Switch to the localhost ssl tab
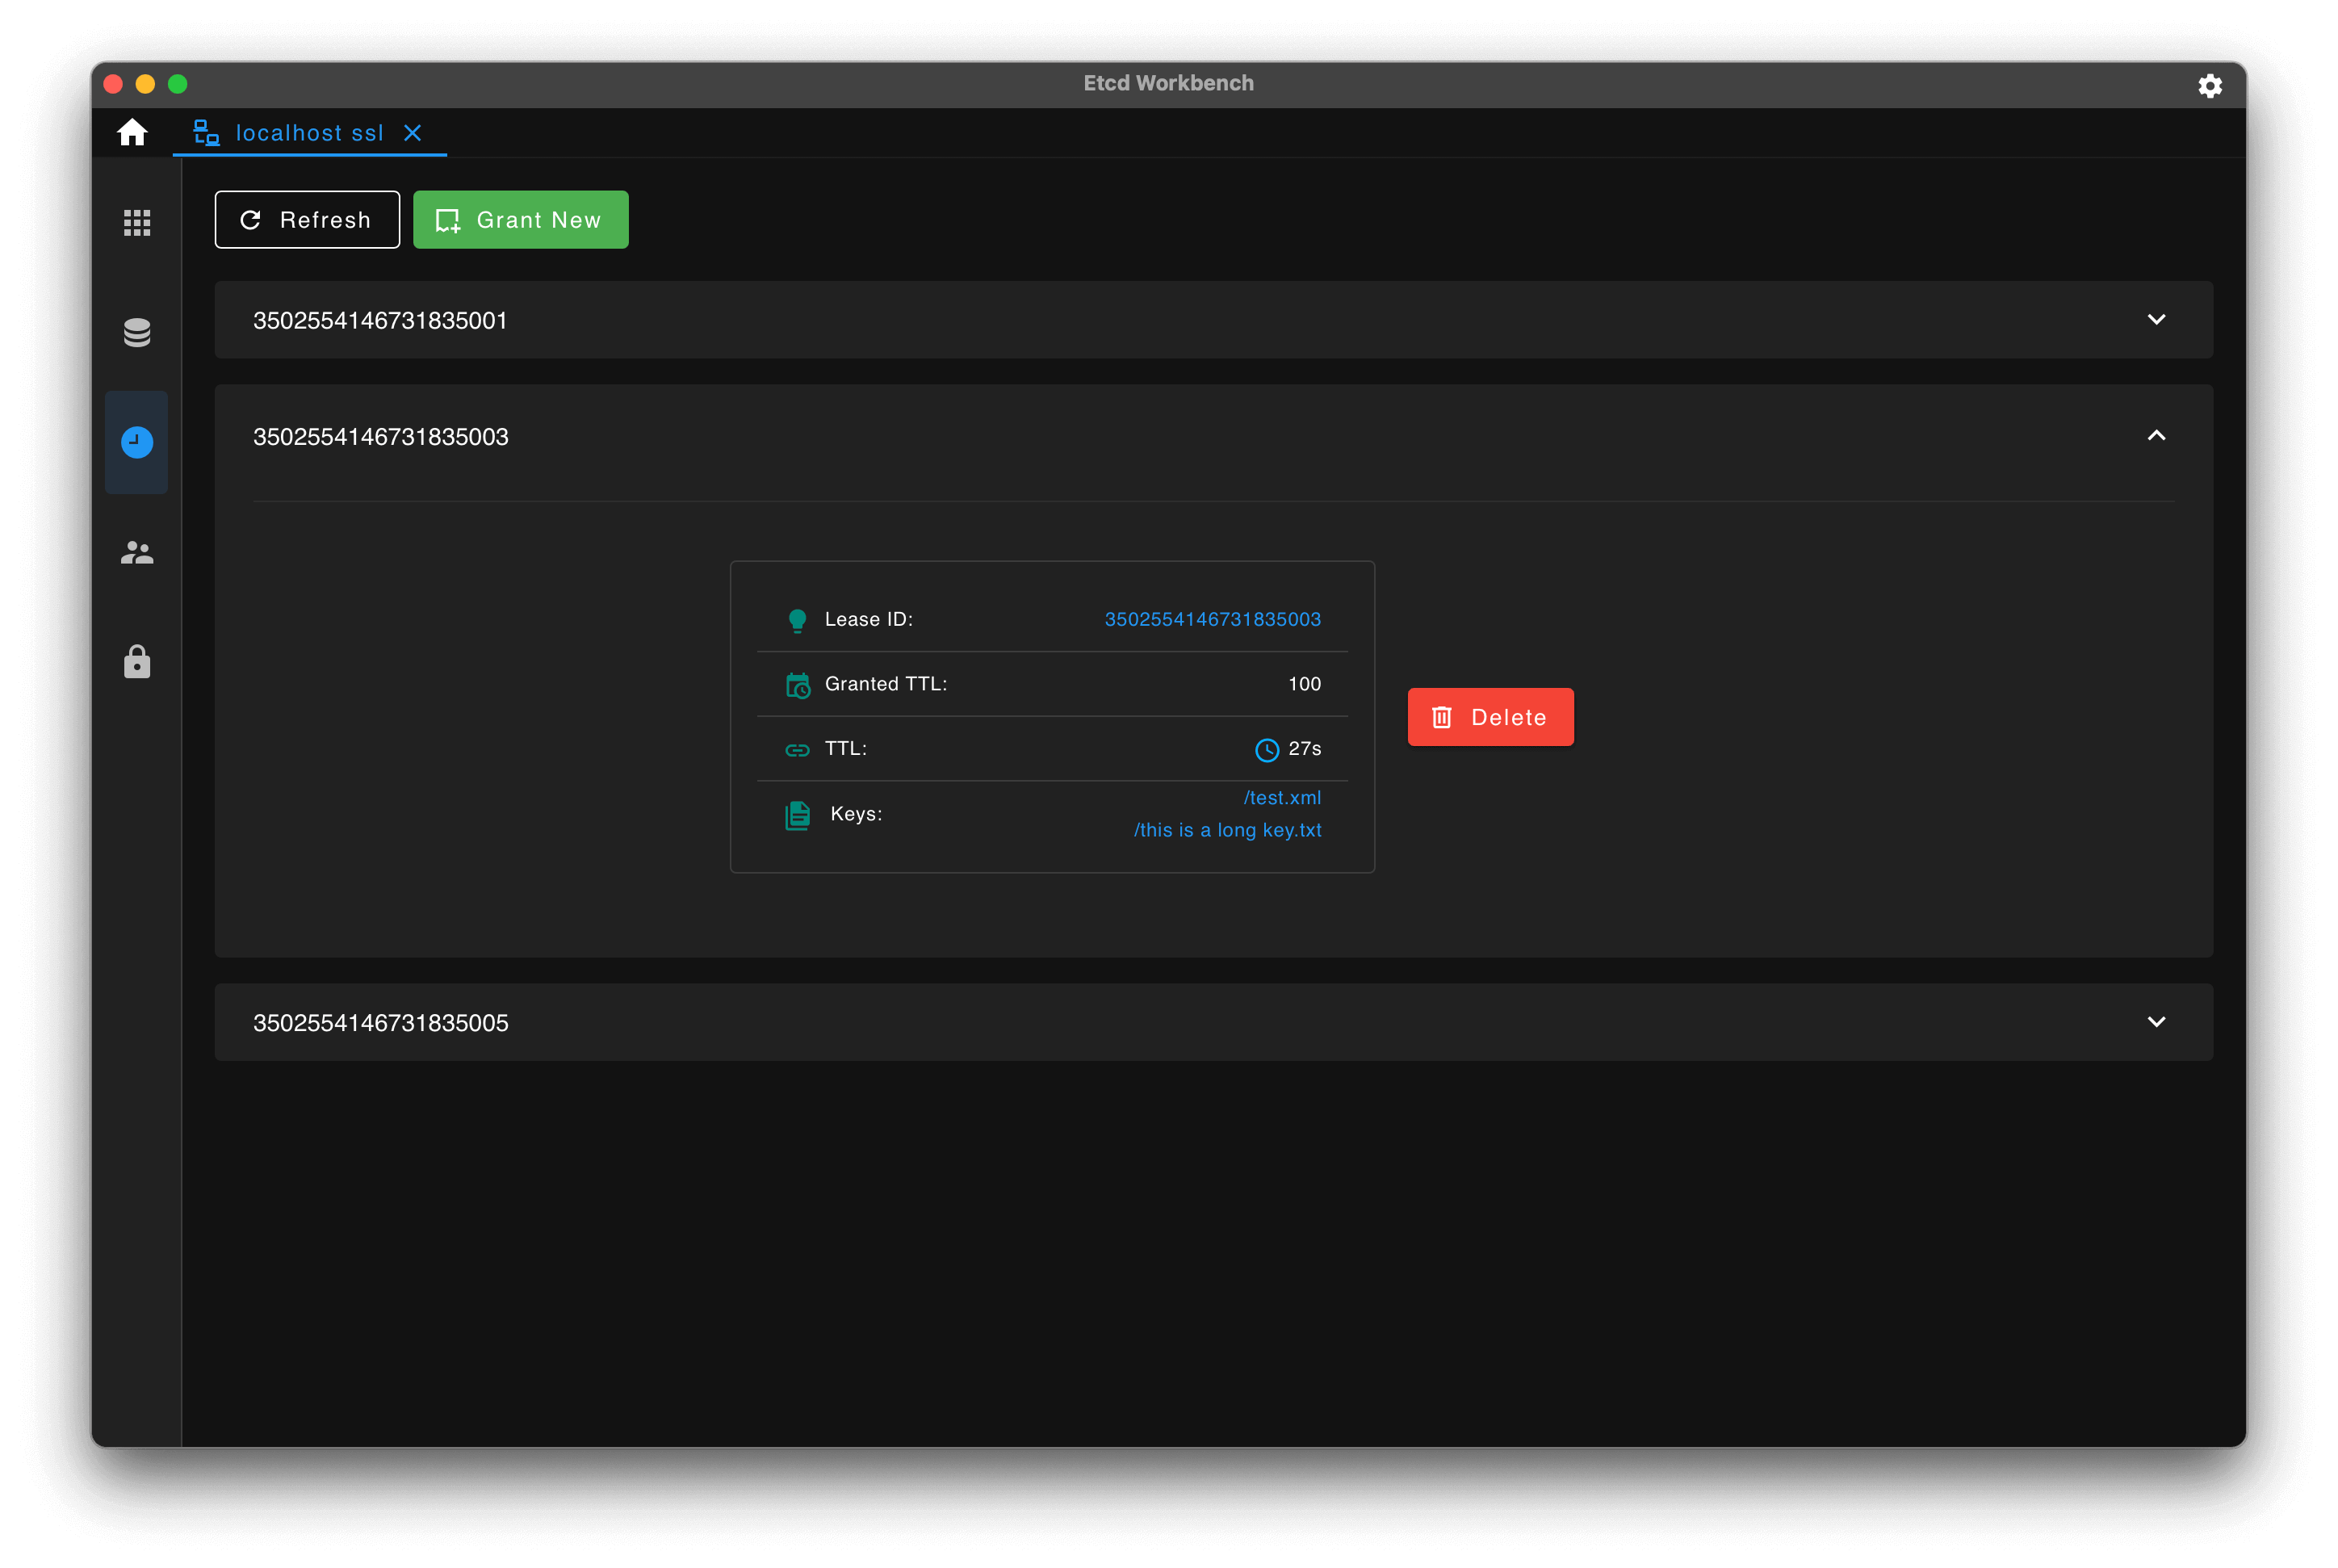The width and height of the screenshot is (2338, 1568). [x=308, y=133]
